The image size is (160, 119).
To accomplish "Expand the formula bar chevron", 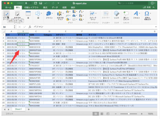I will (156, 27).
